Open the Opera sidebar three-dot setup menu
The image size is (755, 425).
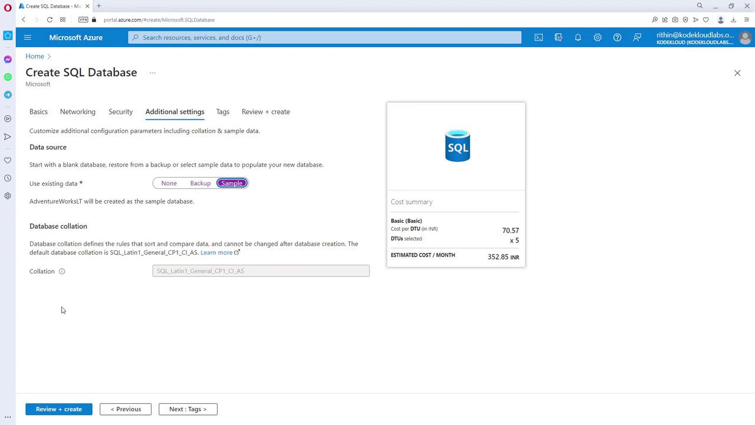tap(8, 417)
